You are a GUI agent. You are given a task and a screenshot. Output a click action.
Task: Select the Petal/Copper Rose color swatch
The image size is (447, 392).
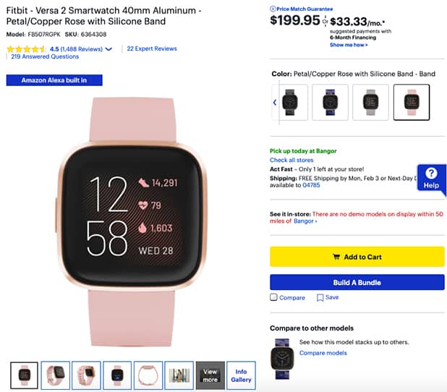click(412, 103)
